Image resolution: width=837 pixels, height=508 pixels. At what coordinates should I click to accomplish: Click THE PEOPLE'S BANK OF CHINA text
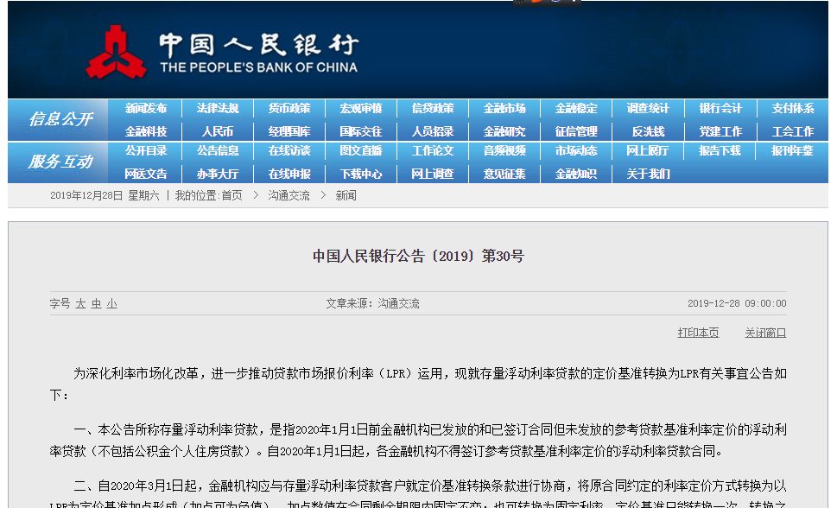click(259, 67)
